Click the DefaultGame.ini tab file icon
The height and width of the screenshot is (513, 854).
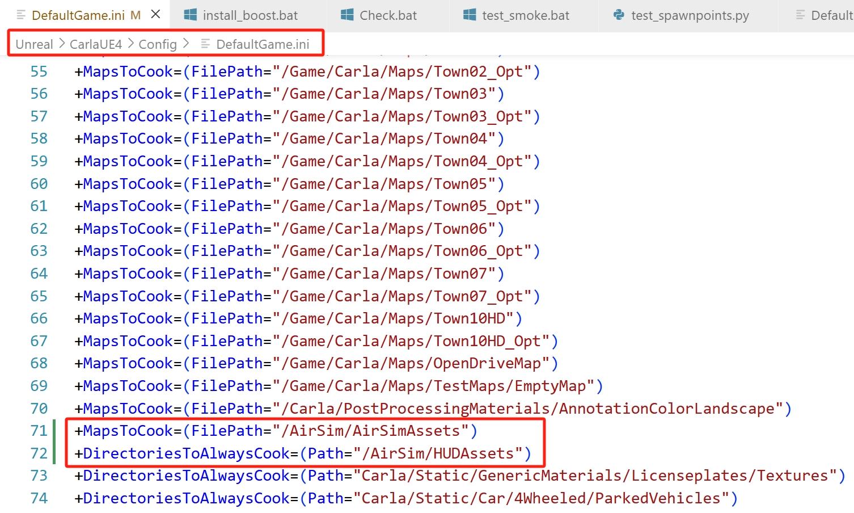21,15
